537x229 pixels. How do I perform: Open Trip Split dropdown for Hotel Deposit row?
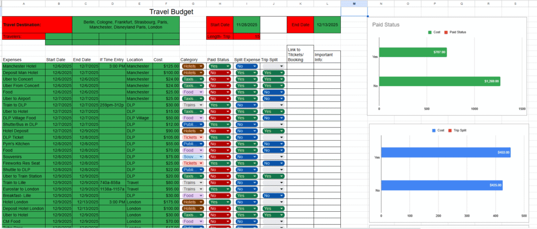coord(274,131)
